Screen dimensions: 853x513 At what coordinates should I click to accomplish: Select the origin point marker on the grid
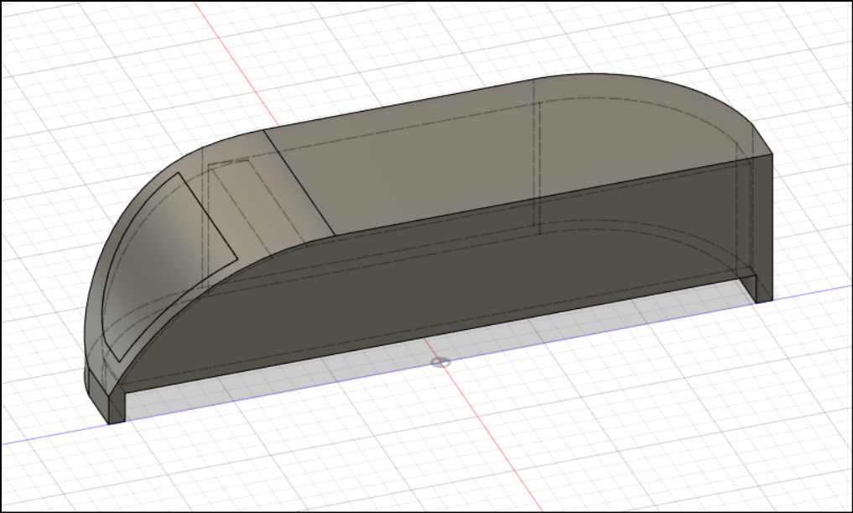point(440,362)
